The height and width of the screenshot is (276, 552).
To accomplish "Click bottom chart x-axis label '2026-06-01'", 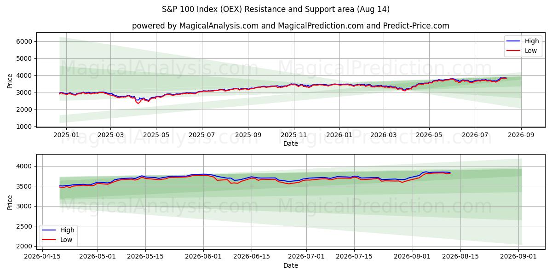I will (x=204, y=257).
